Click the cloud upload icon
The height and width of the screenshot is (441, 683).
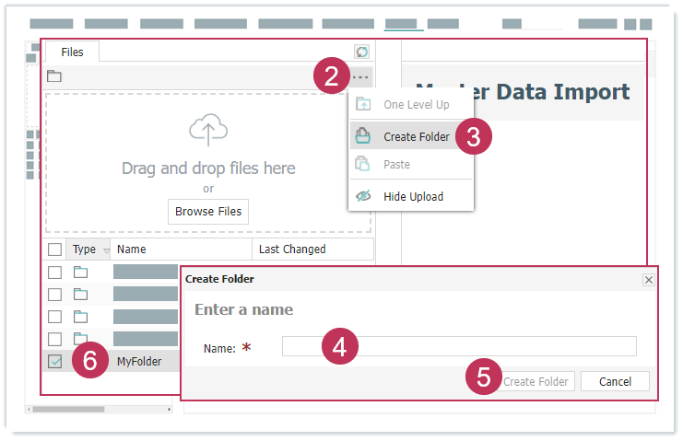coord(208,131)
